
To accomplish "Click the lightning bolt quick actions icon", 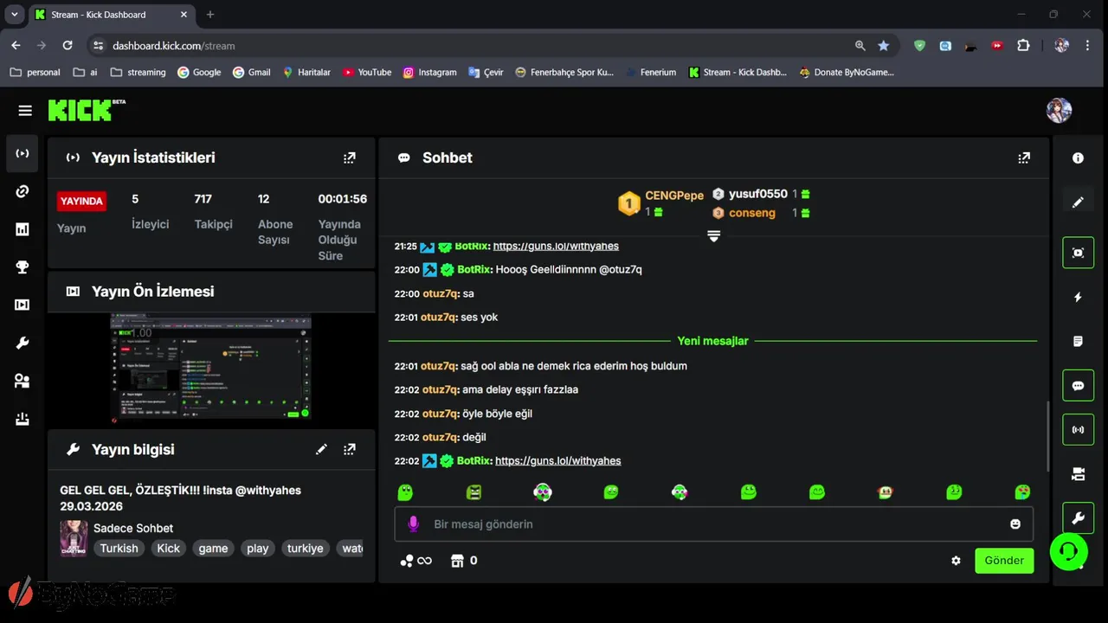I will tap(1078, 297).
